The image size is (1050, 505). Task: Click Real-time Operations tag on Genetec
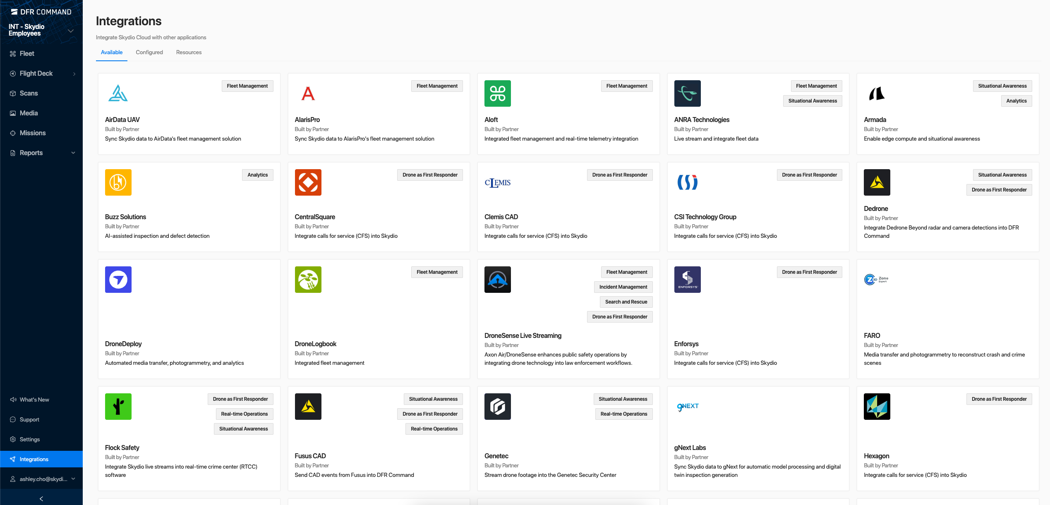click(x=624, y=414)
